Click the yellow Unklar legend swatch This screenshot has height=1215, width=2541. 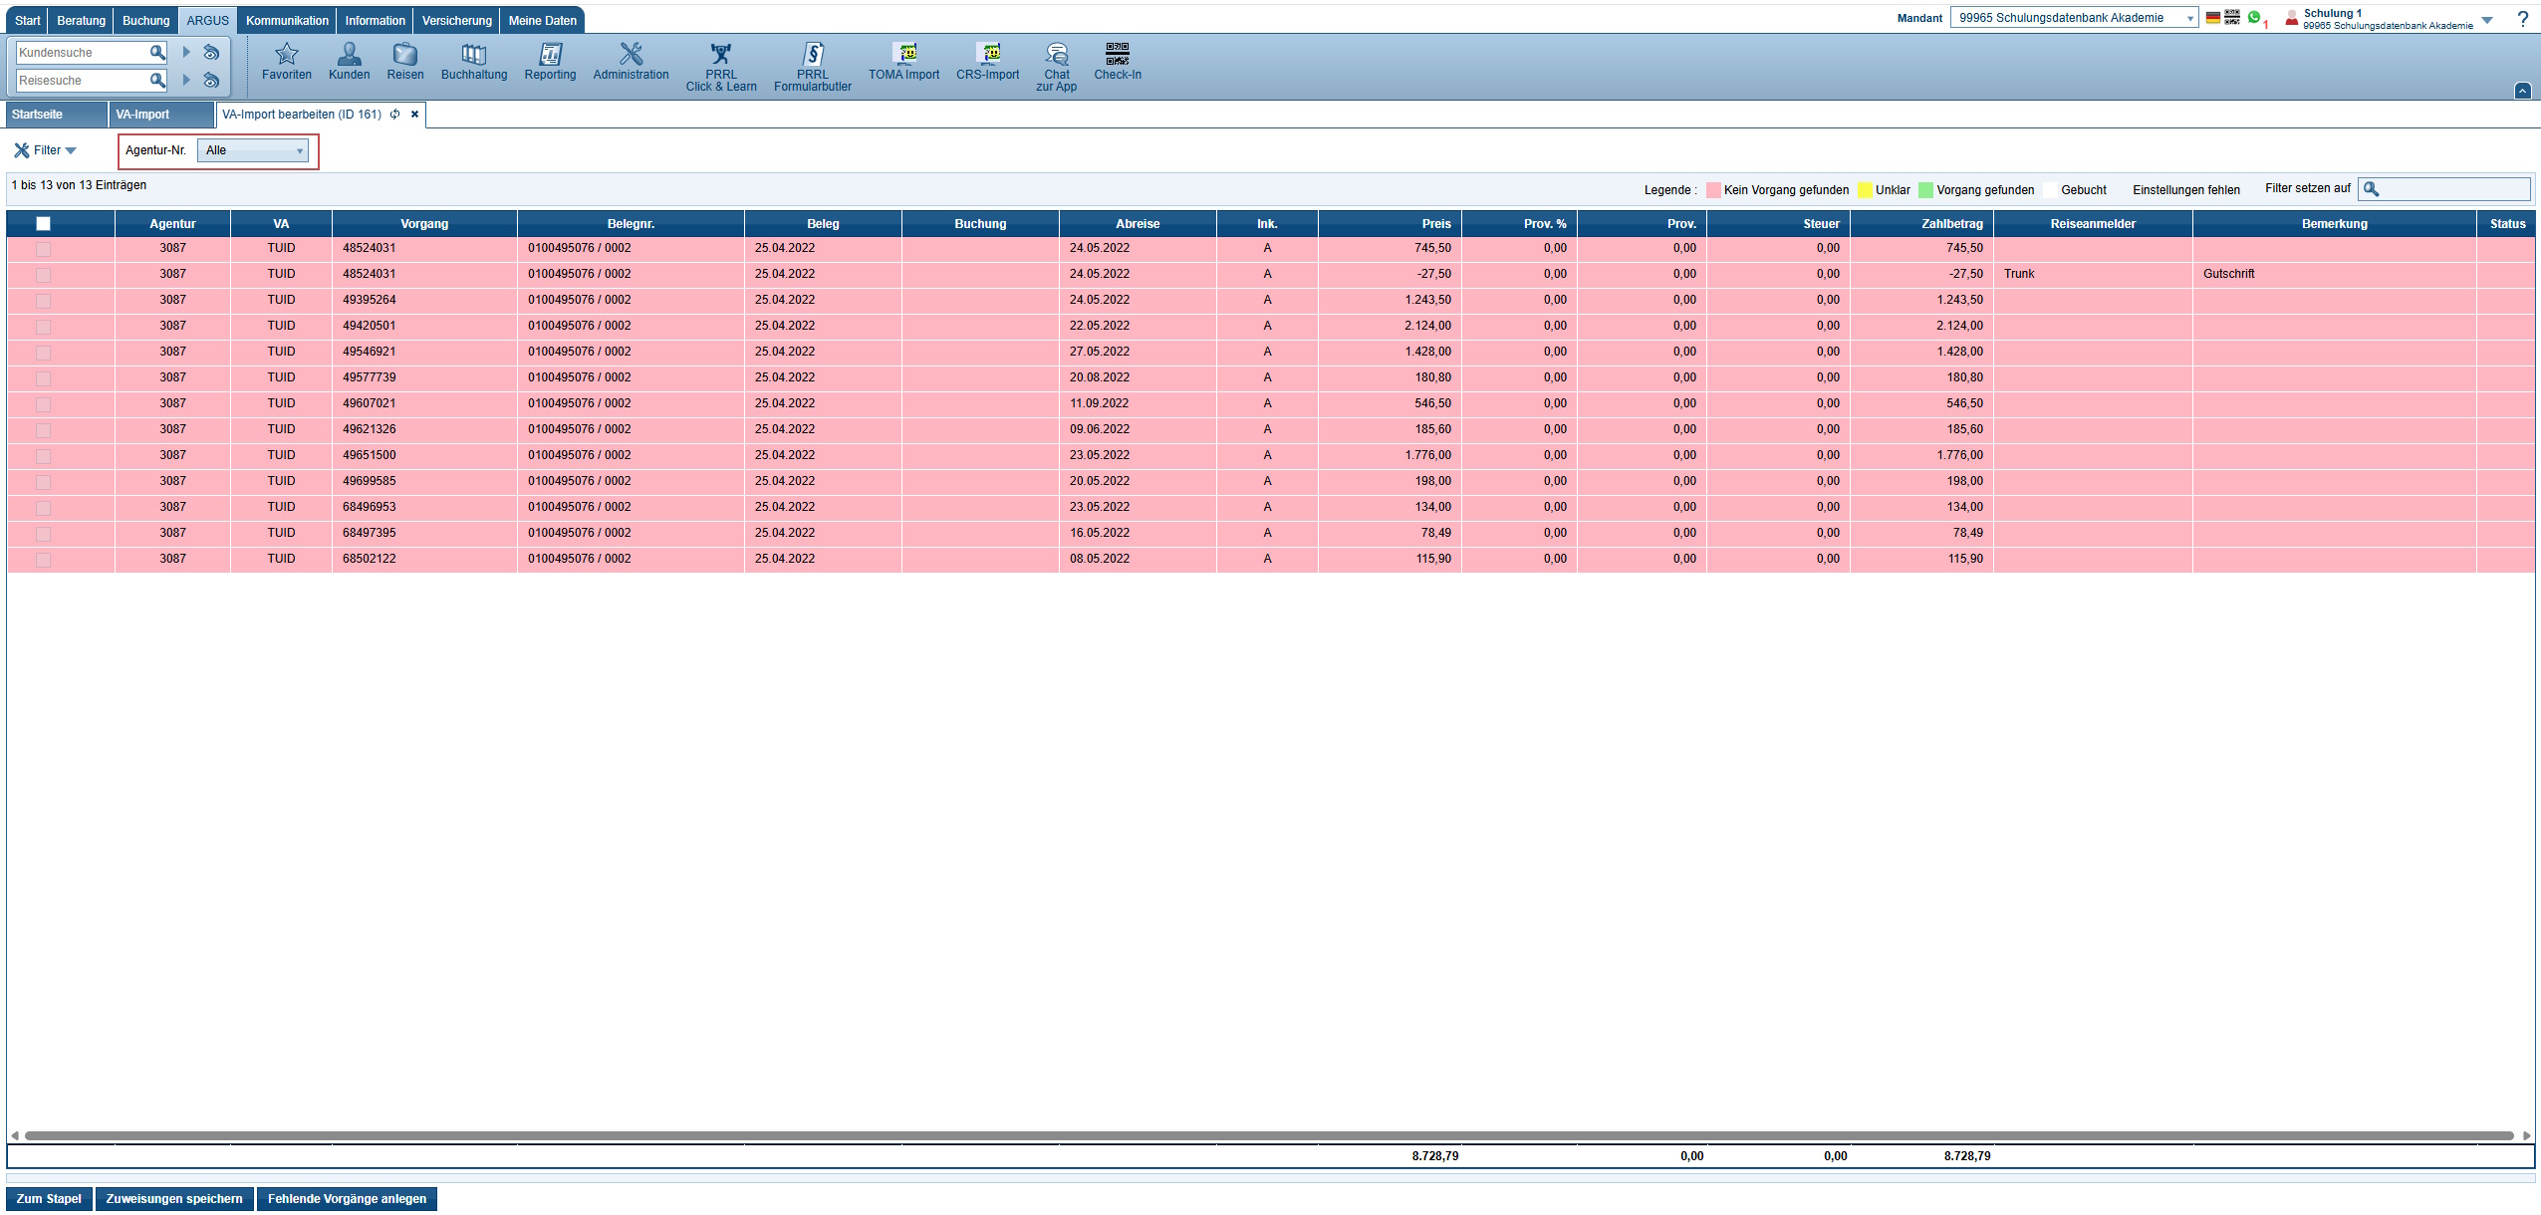(x=1865, y=190)
